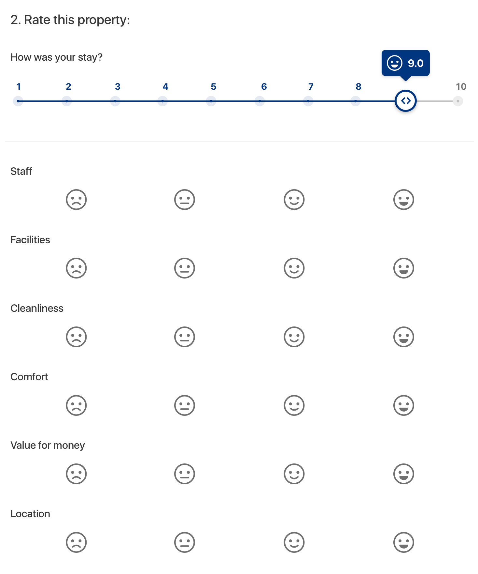Screen dimensions: 478x574
Task: Pick the sad face for Cleanliness
Action: pos(76,337)
